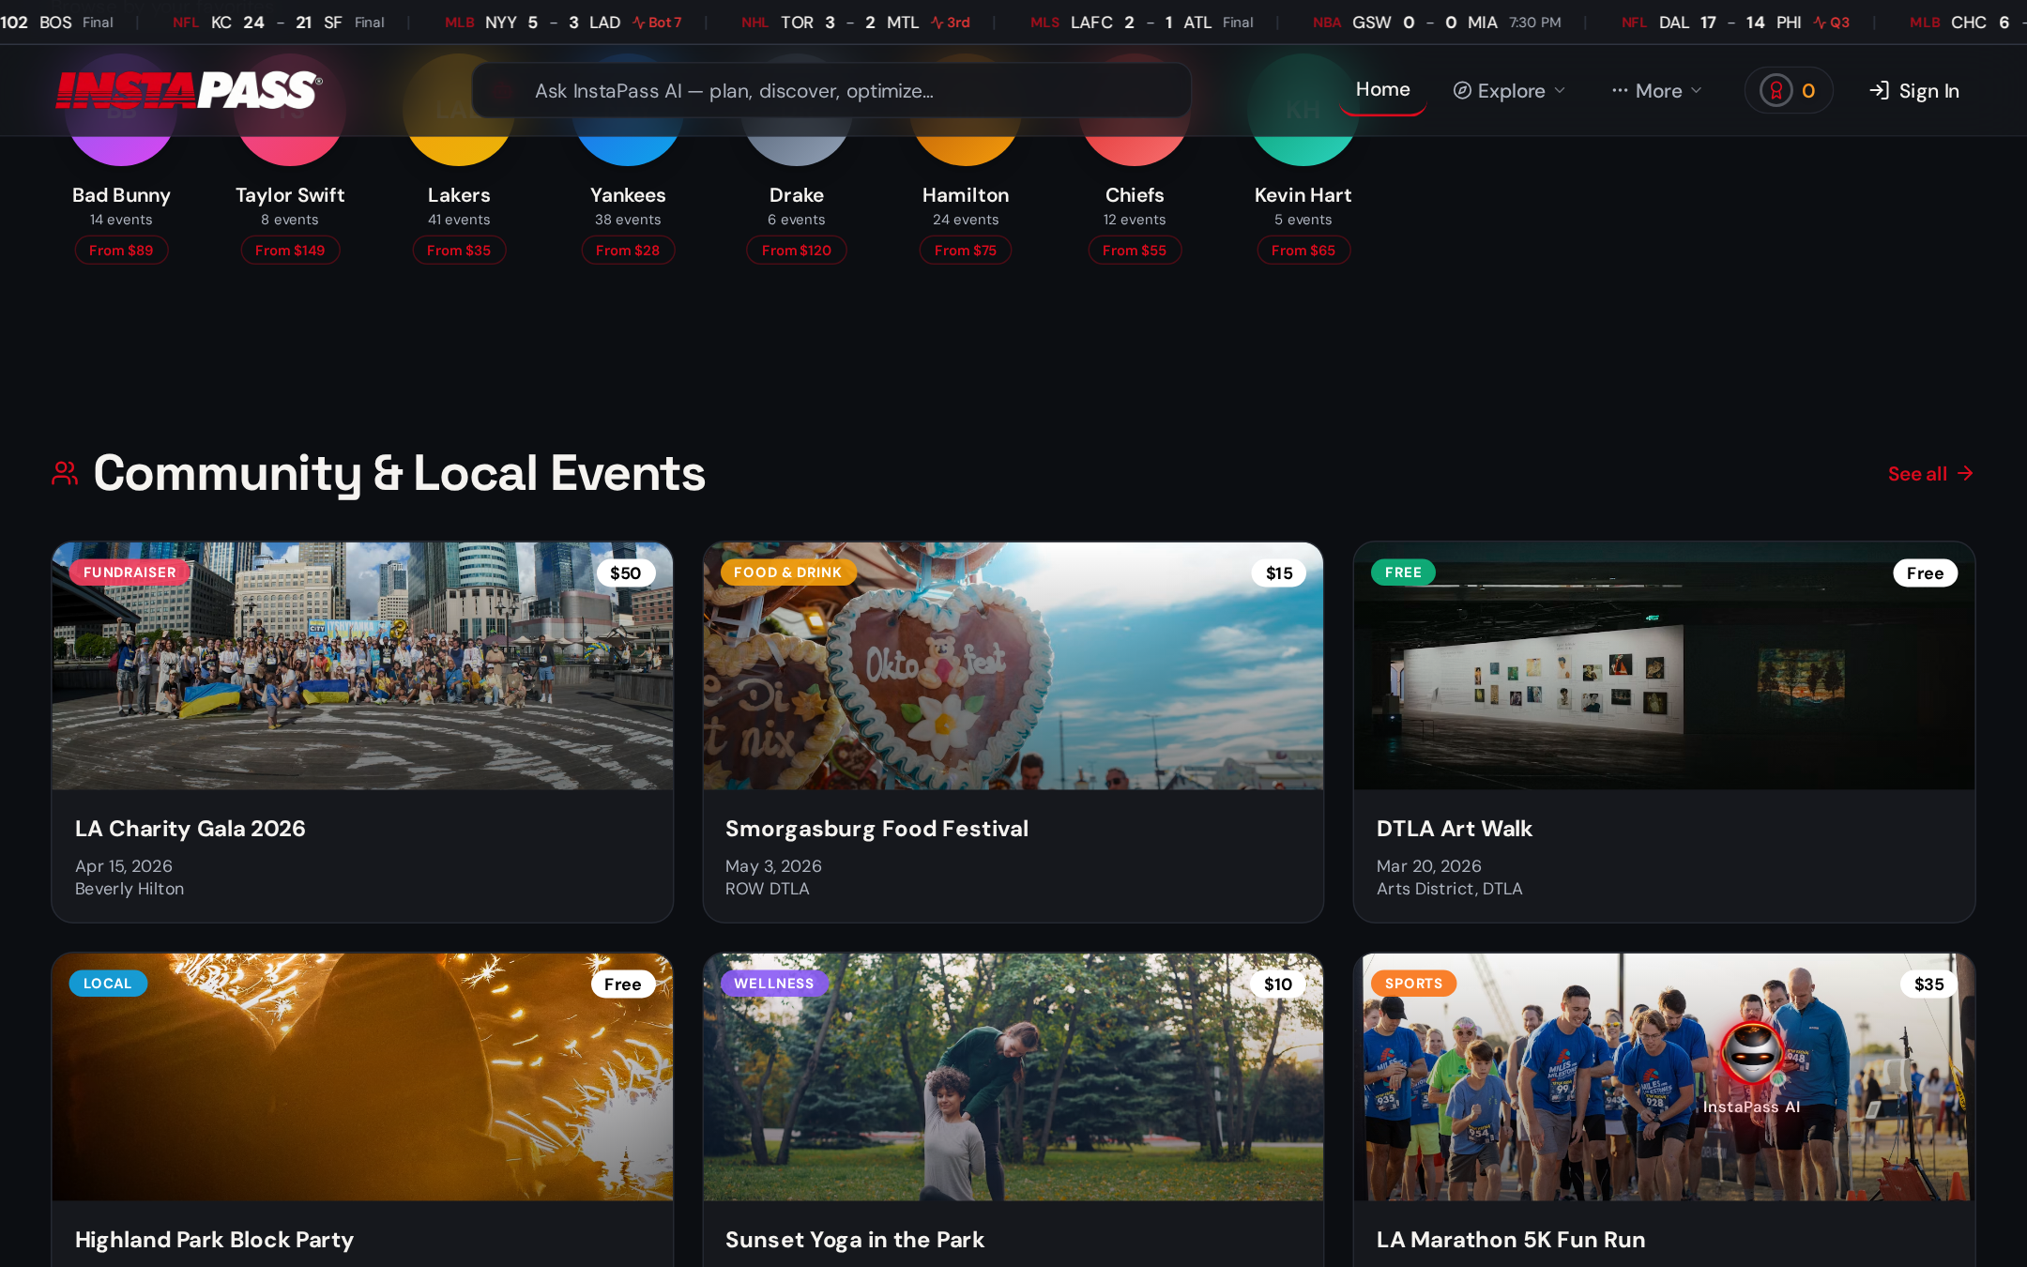Viewport: 2027px width, 1267px height.
Task: Select the Lakers avatar circle
Action: point(459,110)
